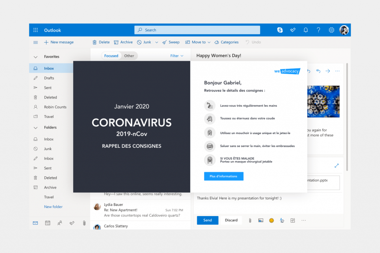Click the New folder link
The image size is (380, 253).
pyautogui.click(x=53, y=207)
